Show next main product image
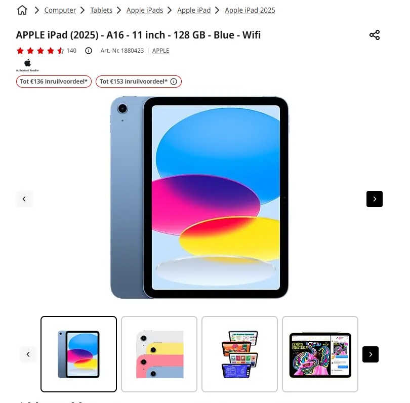 (x=375, y=199)
